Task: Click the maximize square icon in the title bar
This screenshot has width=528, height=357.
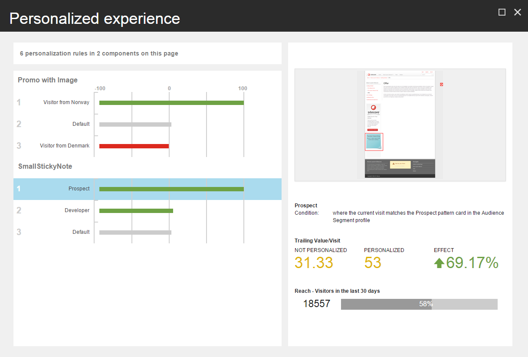Action: coord(502,12)
